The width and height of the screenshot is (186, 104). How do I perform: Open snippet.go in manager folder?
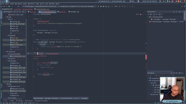click(16, 79)
